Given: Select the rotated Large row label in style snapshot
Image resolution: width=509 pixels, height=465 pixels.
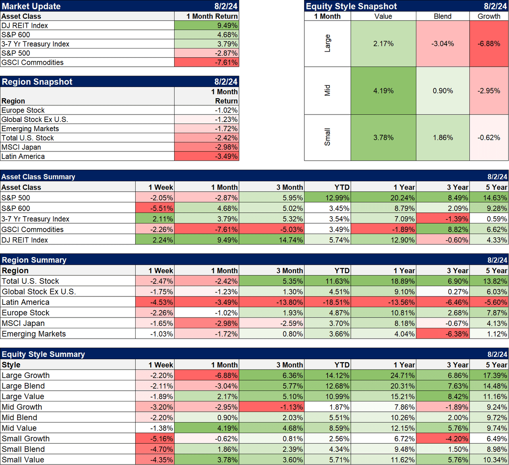Looking at the screenshot, I should (x=327, y=43).
